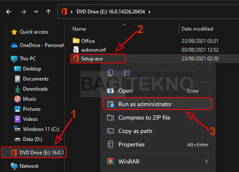239x172 pixels.
Task: Click the Desktop folder icon
Action: click(x=18, y=69)
